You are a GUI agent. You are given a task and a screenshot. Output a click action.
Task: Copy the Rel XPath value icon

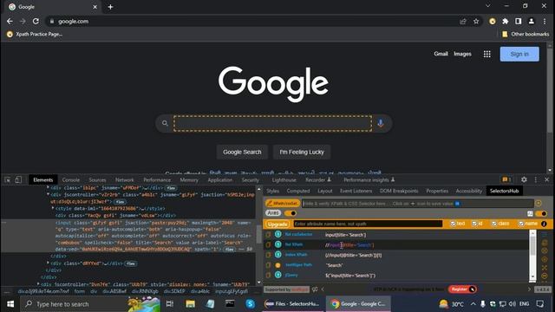tap(268, 244)
